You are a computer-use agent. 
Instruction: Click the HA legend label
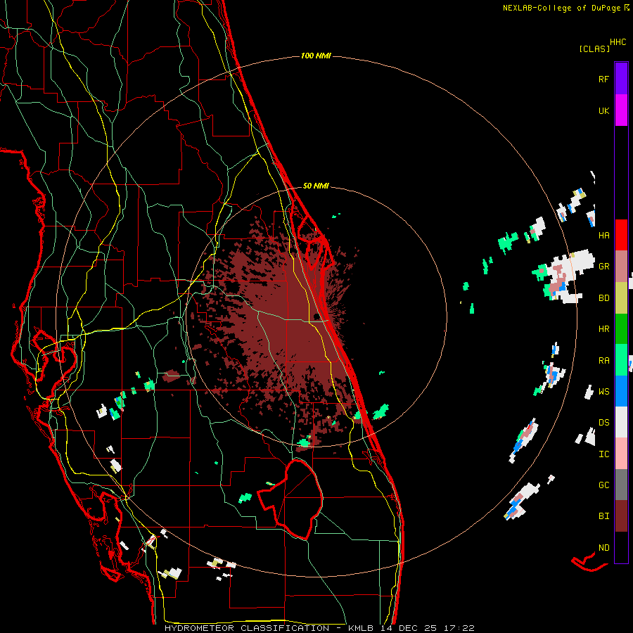click(x=603, y=235)
